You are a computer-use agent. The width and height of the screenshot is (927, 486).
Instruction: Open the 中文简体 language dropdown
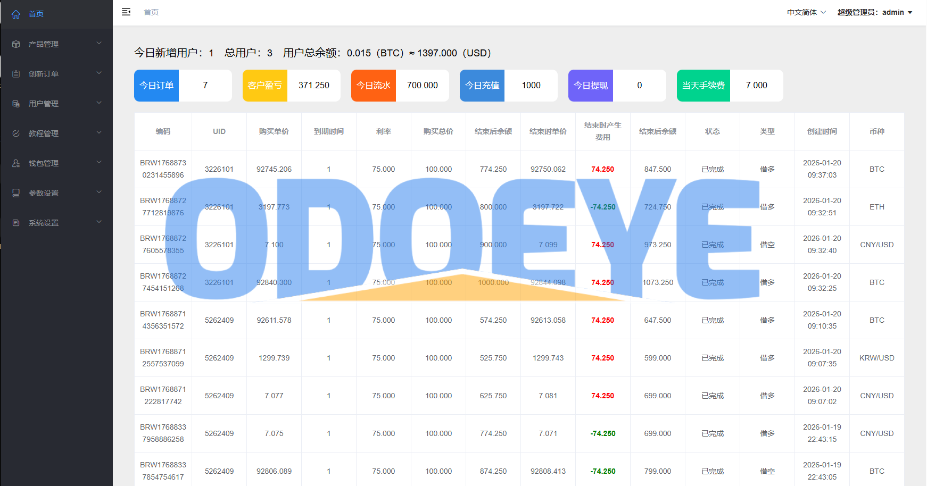[806, 12]
